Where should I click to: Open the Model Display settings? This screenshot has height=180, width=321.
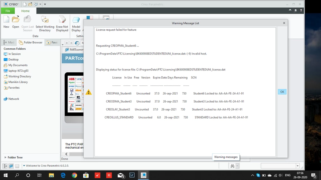click(x=76, y=24)
